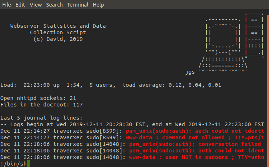
Task: Open the Terminal menu
Action: (78, 5)
